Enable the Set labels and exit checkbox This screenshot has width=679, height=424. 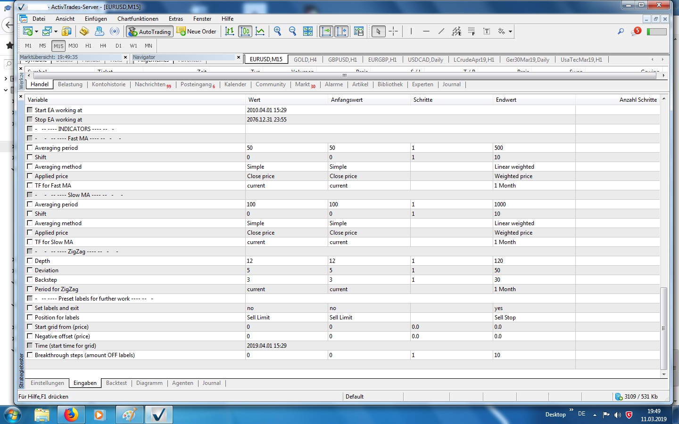(x=30, y=308)
